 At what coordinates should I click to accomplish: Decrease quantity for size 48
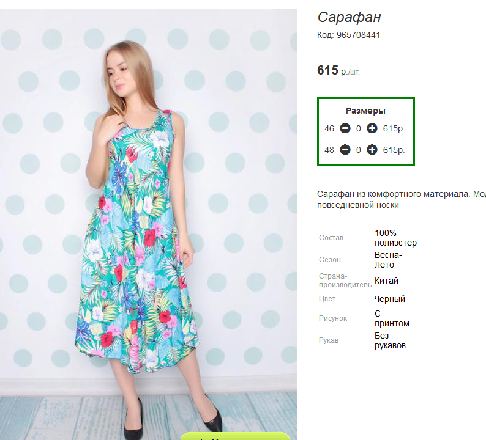pyautogui.click(x=345, y=150)
